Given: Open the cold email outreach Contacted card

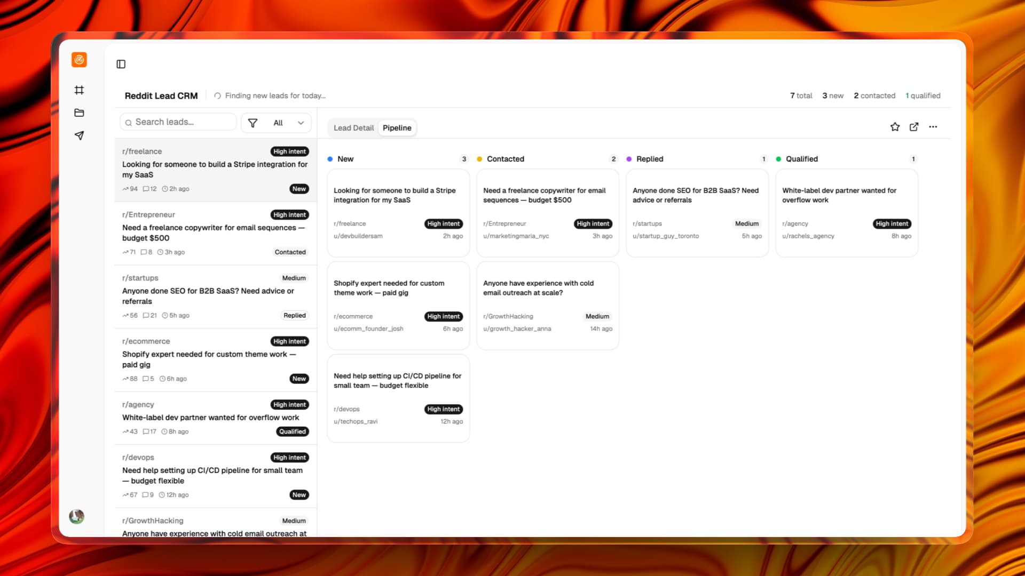Looking at the screenshot, I should 547,305.
